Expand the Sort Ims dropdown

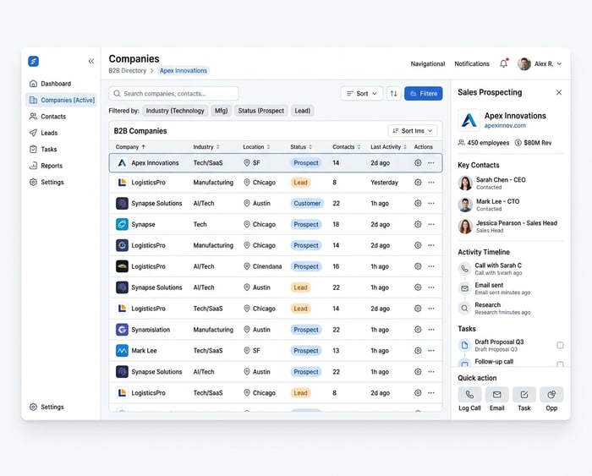pyautogui.click(x=413, y=131)
